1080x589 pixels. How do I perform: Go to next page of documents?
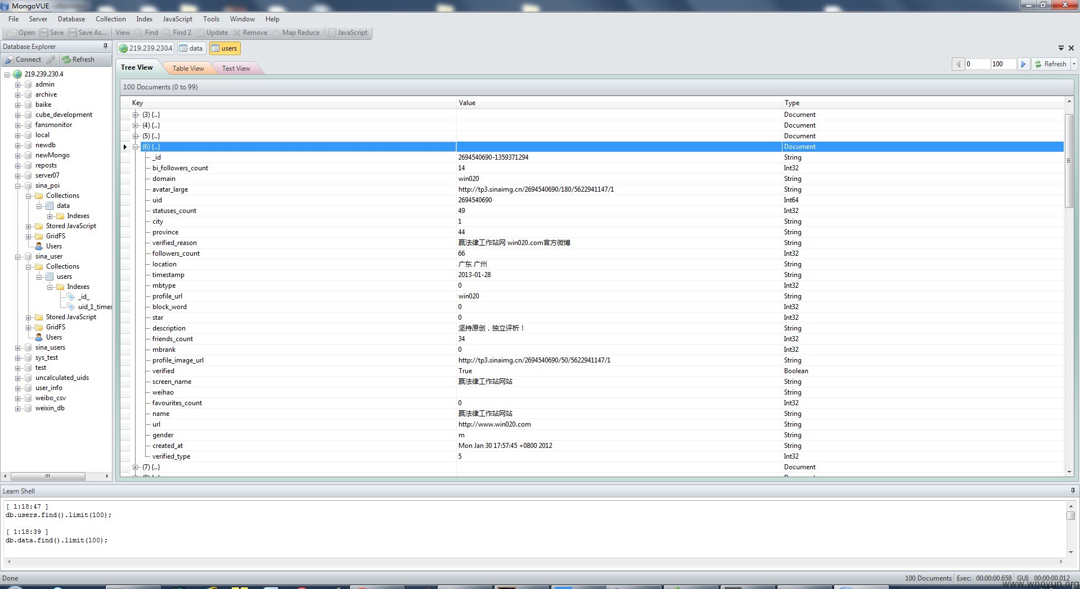1023,64
